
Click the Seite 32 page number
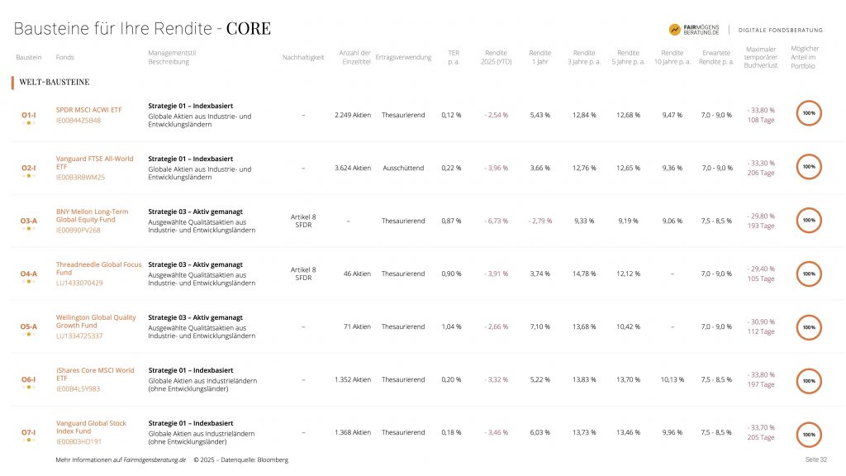tap(815, 459)
